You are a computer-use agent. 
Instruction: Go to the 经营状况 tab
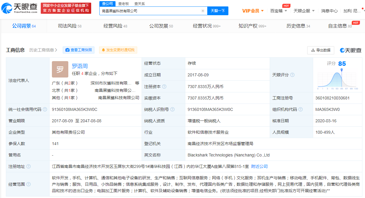click(207, 26)
